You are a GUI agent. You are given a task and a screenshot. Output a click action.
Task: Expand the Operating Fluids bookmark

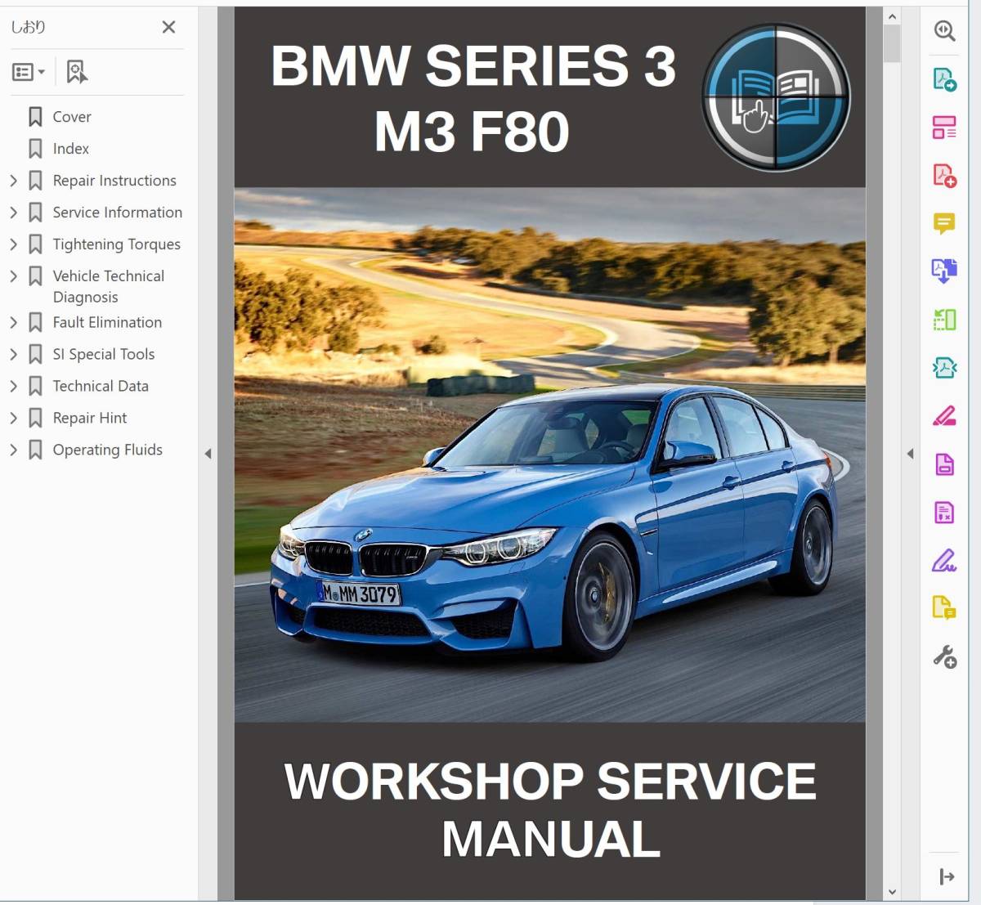pyautogui.click(x=13, y=450)
